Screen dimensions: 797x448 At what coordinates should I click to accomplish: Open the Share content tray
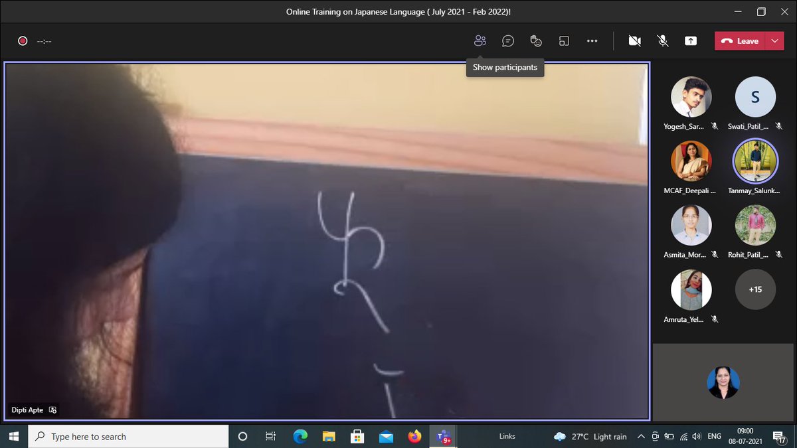(691, 40)
